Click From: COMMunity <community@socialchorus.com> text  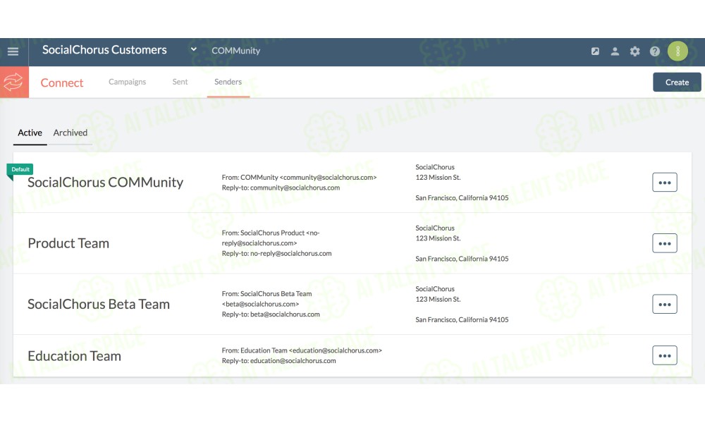(299, 178)
